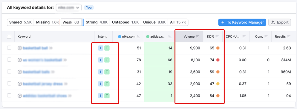This screenshot has height=109, width=297.
Task: Click the CPC value 1.05
Action: coord(243,96)
